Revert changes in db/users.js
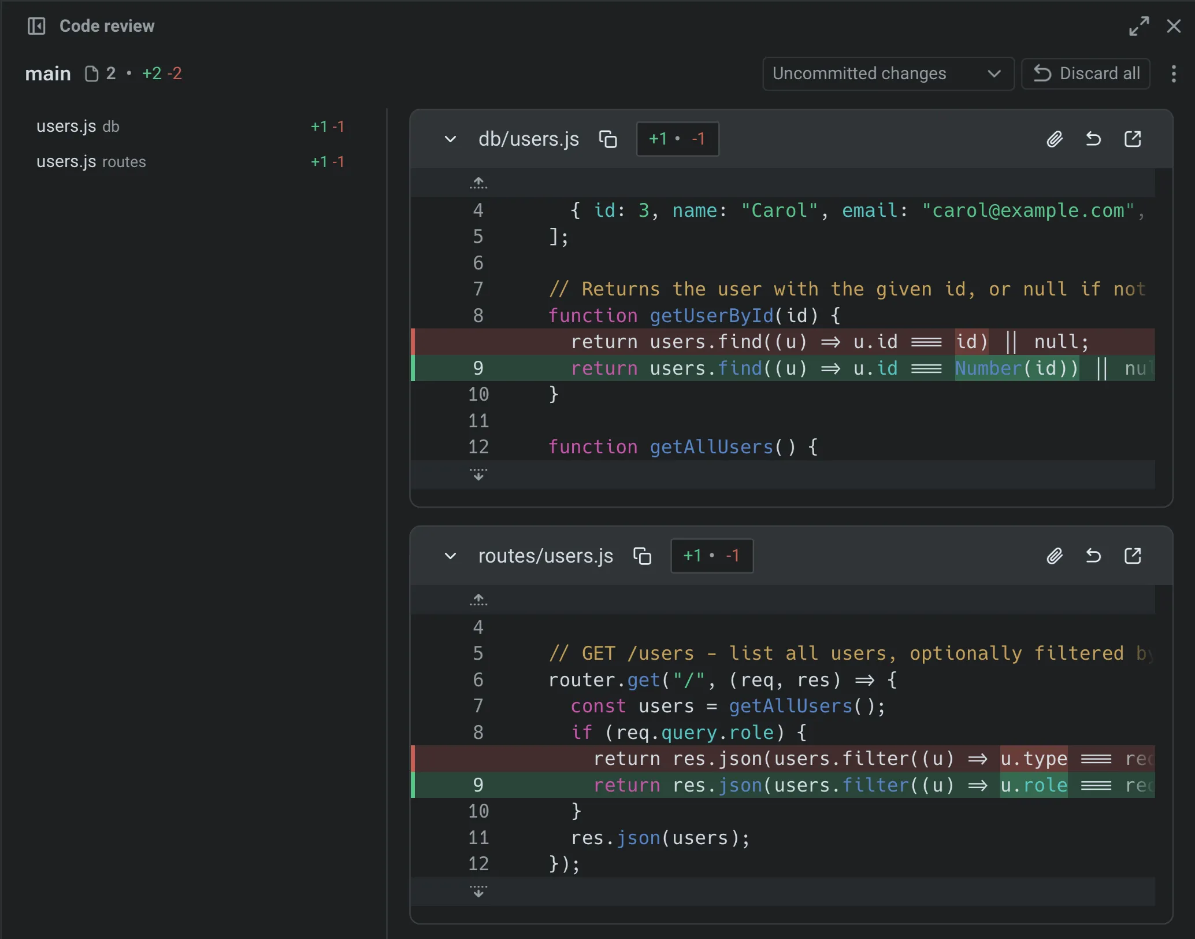This screenshot has width=1195, height=939. tap(1093, 139)
